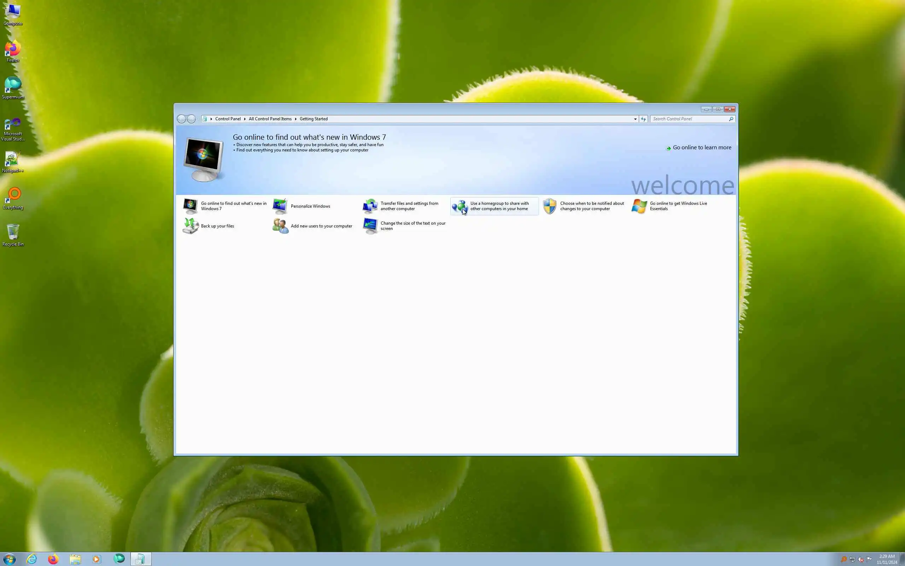The image size is (905, 566).
Task: Click the address bar refresh button
Action: coord(643,119)
